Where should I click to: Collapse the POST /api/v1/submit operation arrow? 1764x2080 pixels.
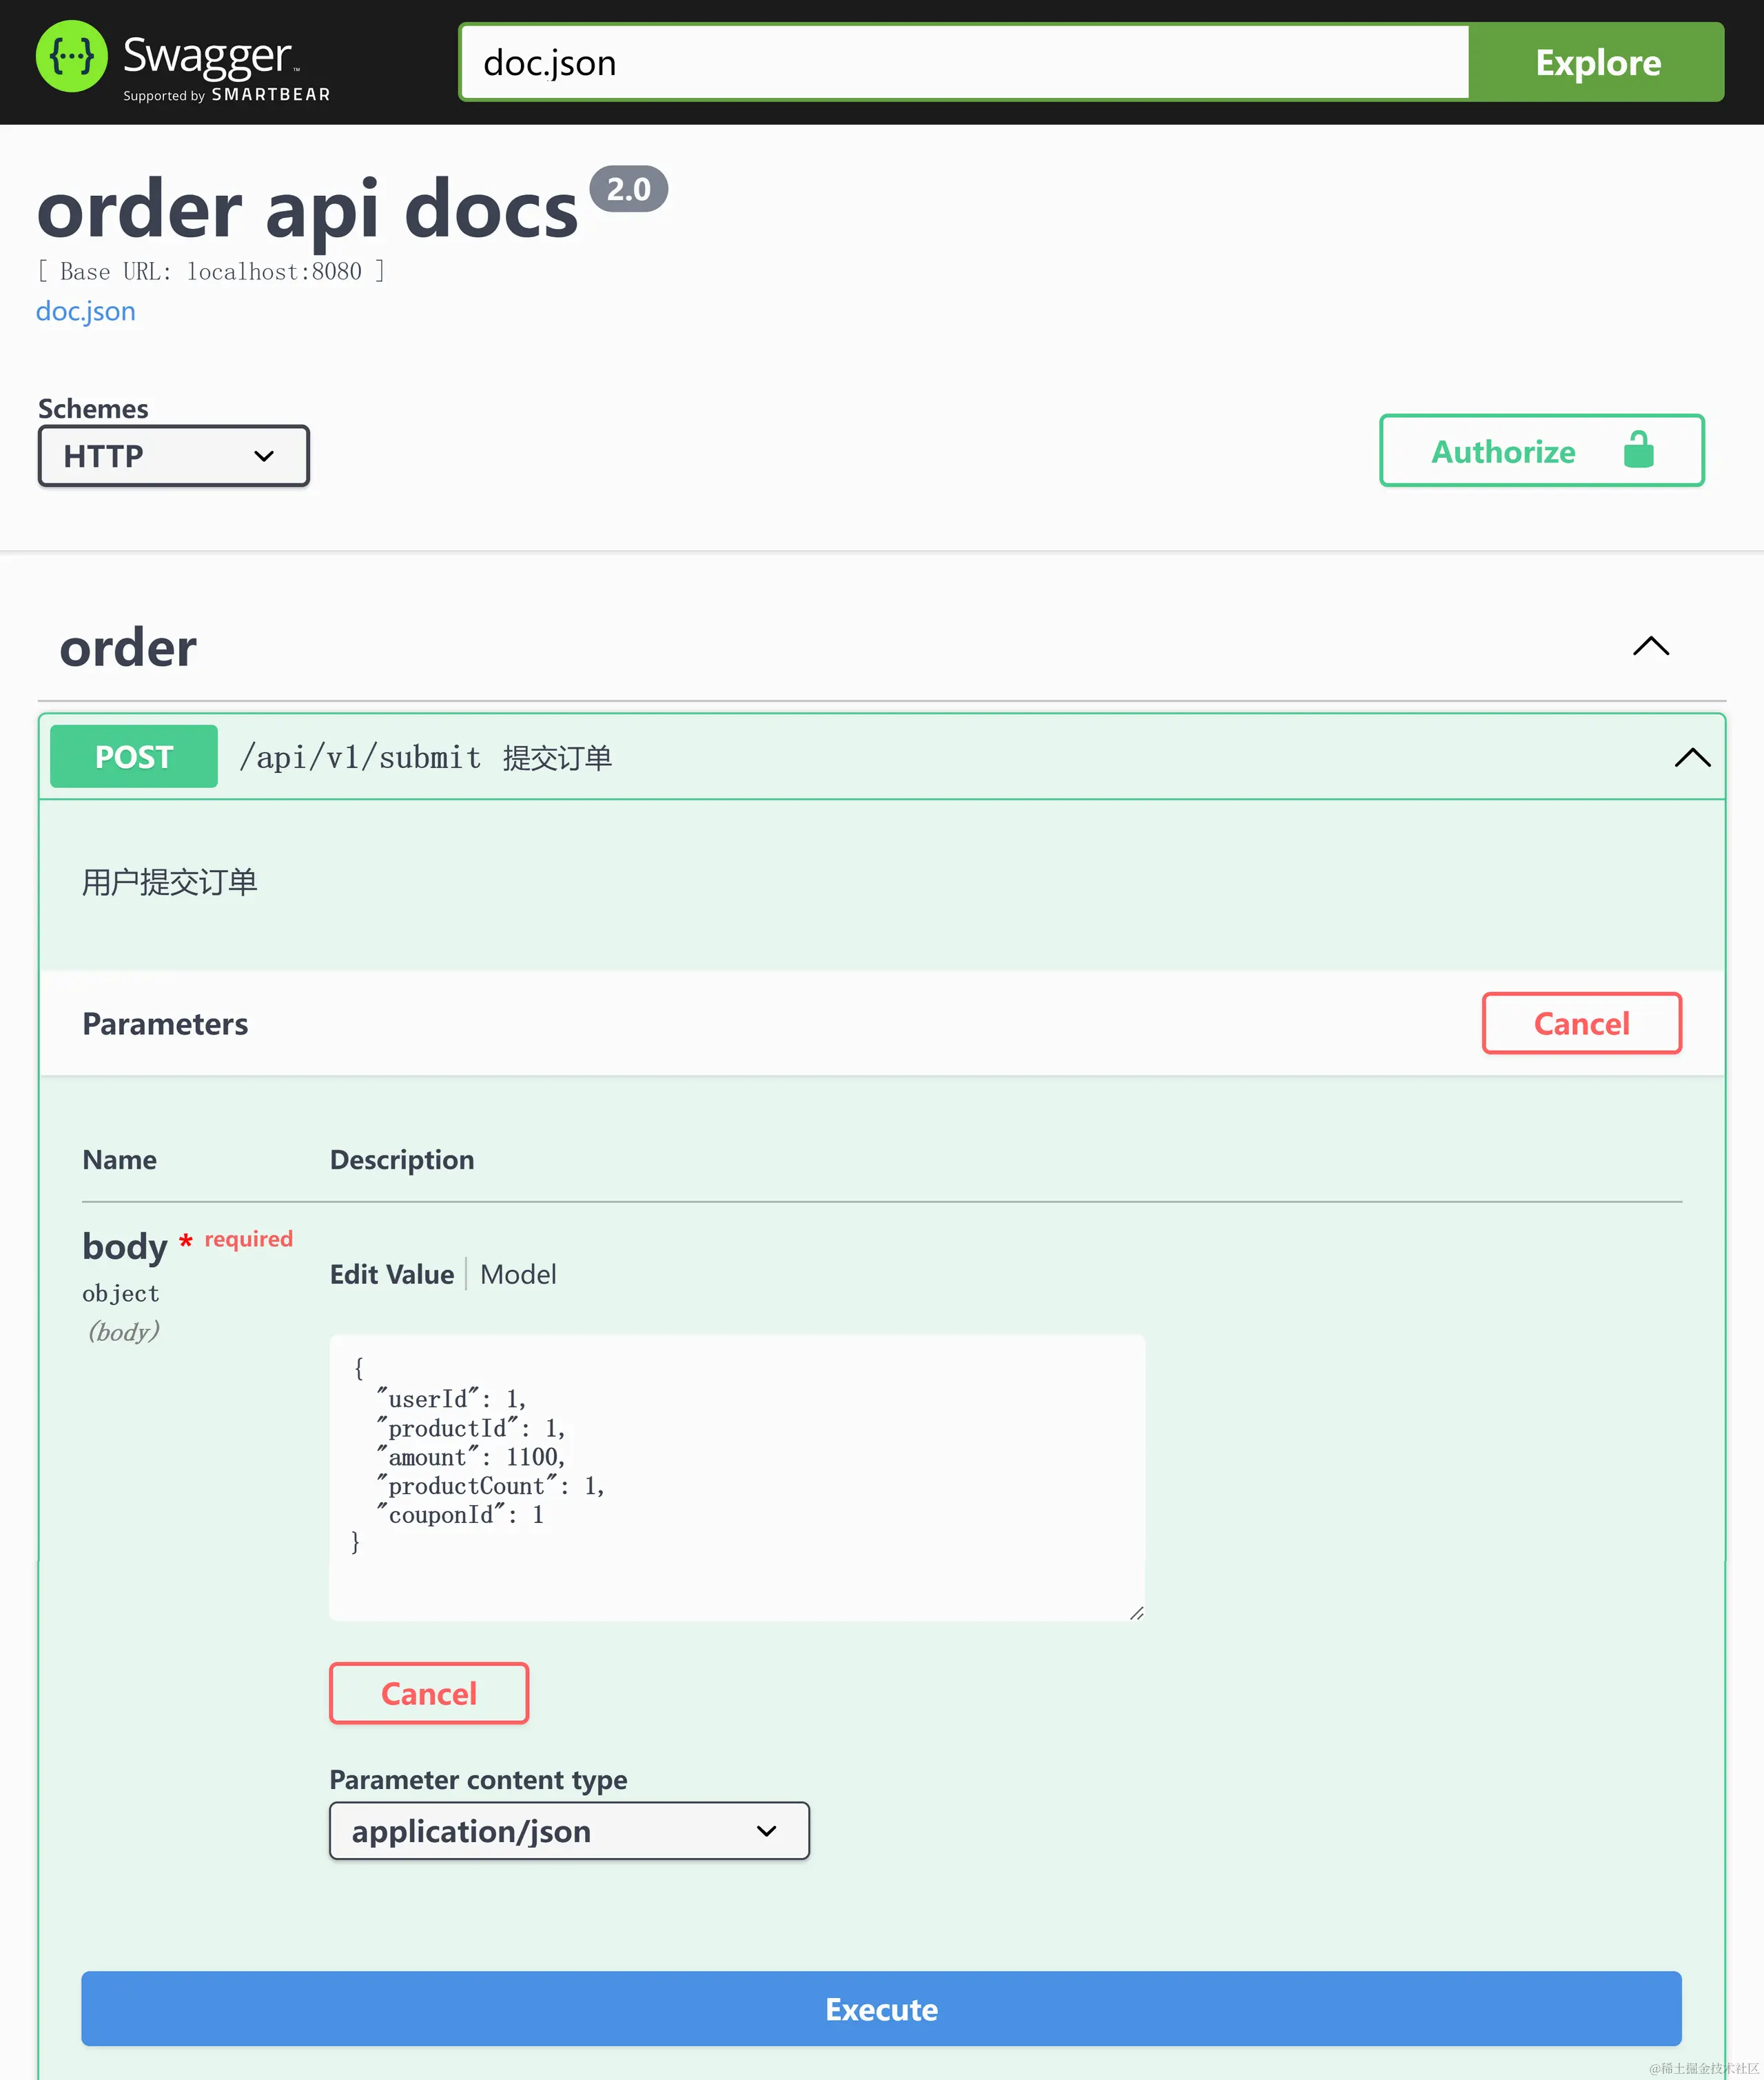[x=1692, y=758]
